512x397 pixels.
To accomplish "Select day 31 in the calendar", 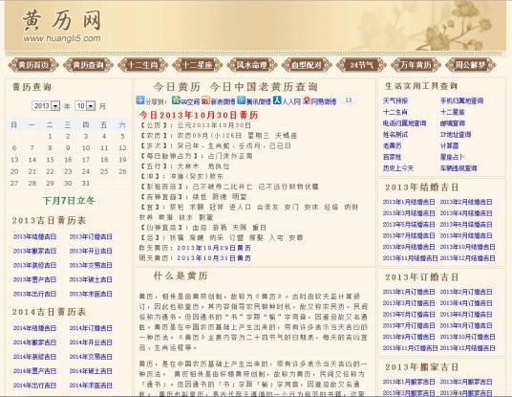I will [86, 183].
